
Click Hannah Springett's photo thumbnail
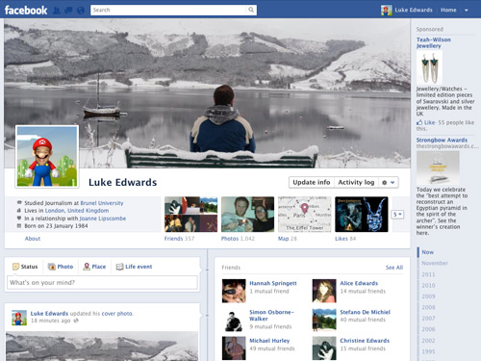pyautogui.click(x=234, y=291)
